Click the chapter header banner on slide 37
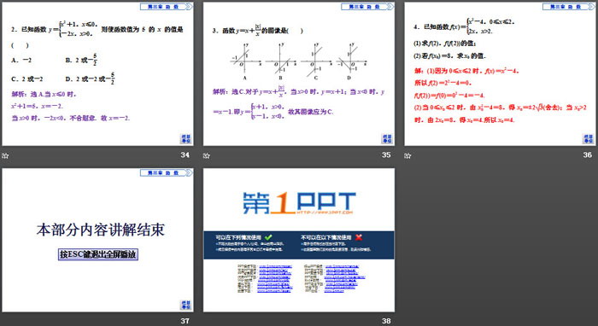This screenshot has height=326, width=598. [167, 173]
